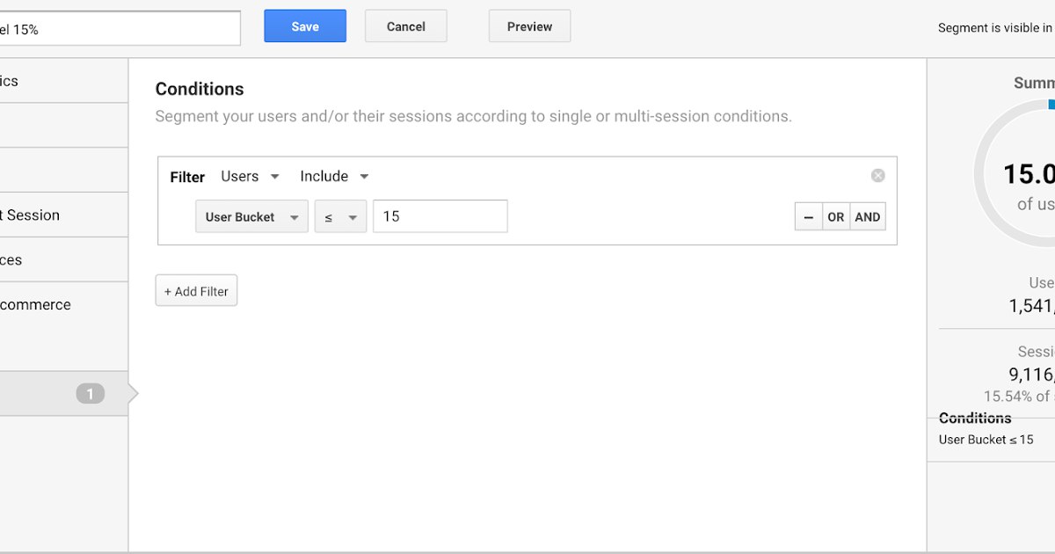The image size is (1055, 554).
Task: Click the Conditions heading
Action: pos(200,89)
